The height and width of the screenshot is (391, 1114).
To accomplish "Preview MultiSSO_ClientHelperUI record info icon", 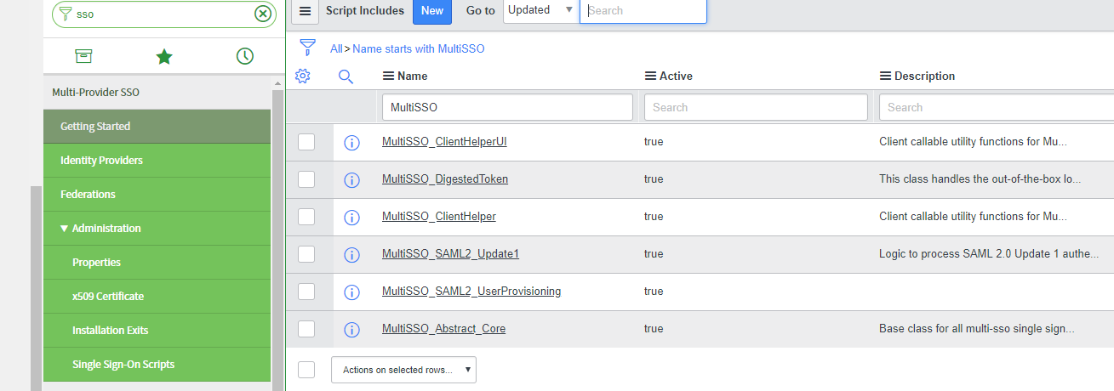I will 351,143.
